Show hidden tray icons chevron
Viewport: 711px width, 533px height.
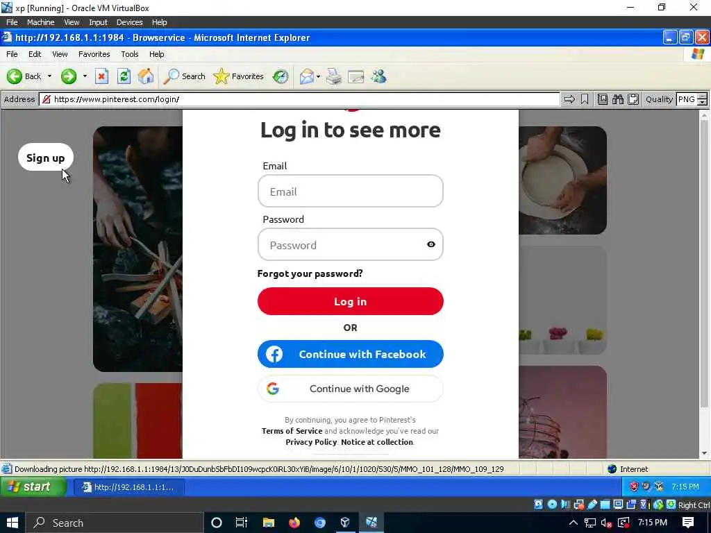click(573, 523)
